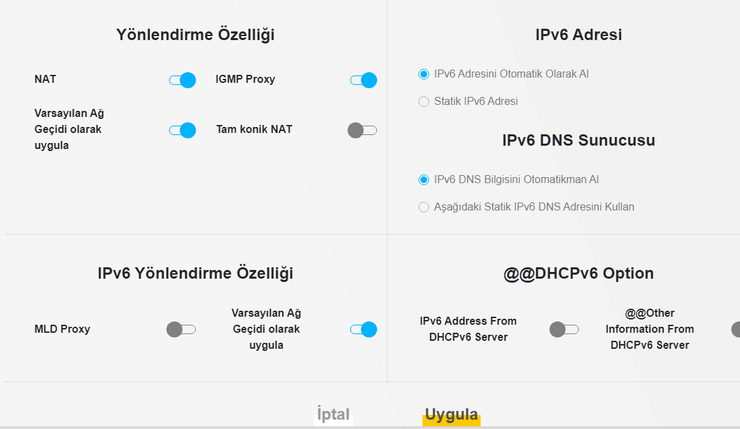
Task: Switch on IPv6 Address From DHCPv6 Server
Action: 564,329
